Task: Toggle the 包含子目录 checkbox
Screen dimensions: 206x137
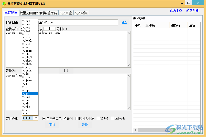Action: (52, 118)
